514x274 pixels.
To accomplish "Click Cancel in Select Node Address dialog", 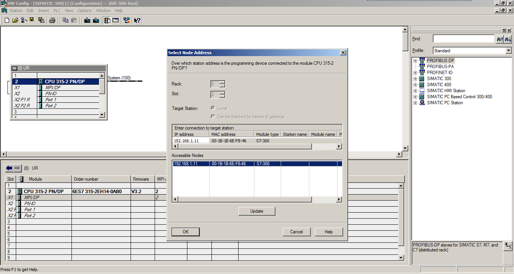I will tap(297, 232).
